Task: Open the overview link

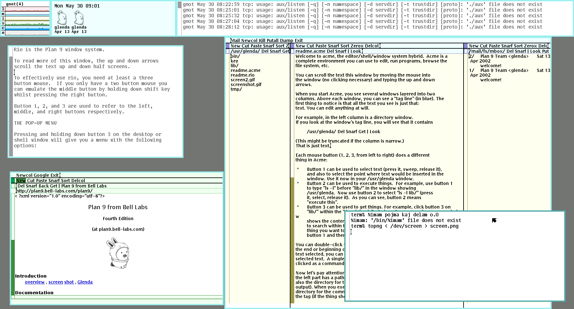Action: [x=35, y=282]
